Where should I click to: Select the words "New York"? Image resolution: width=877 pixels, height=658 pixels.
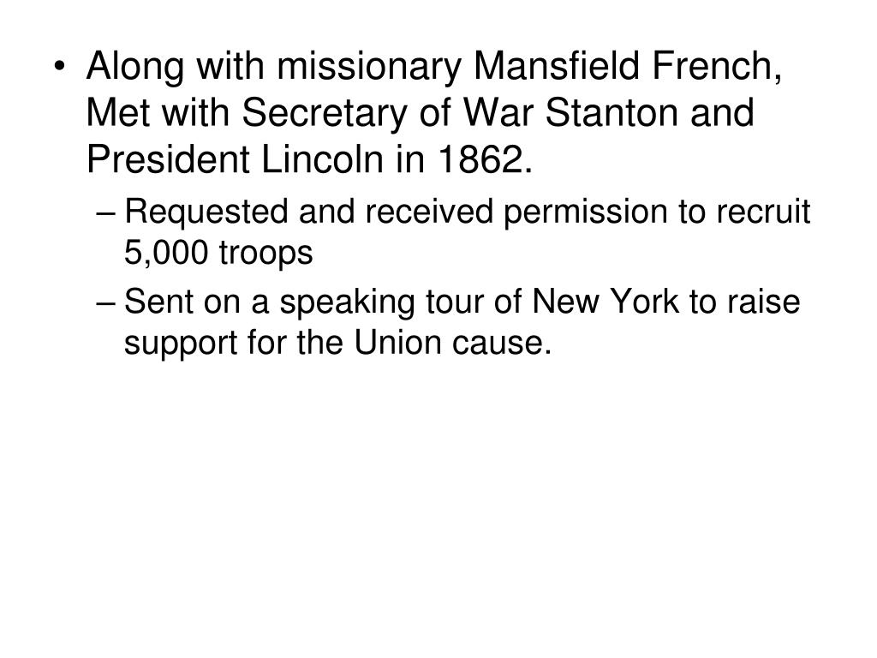606,302
